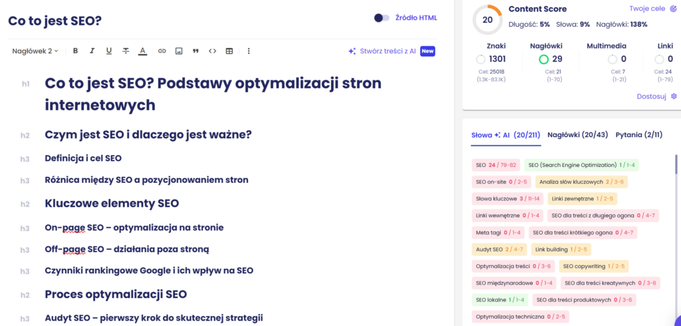
Task: Toggle bold formatting in editor toolbar
Action: tap(75, 51)
